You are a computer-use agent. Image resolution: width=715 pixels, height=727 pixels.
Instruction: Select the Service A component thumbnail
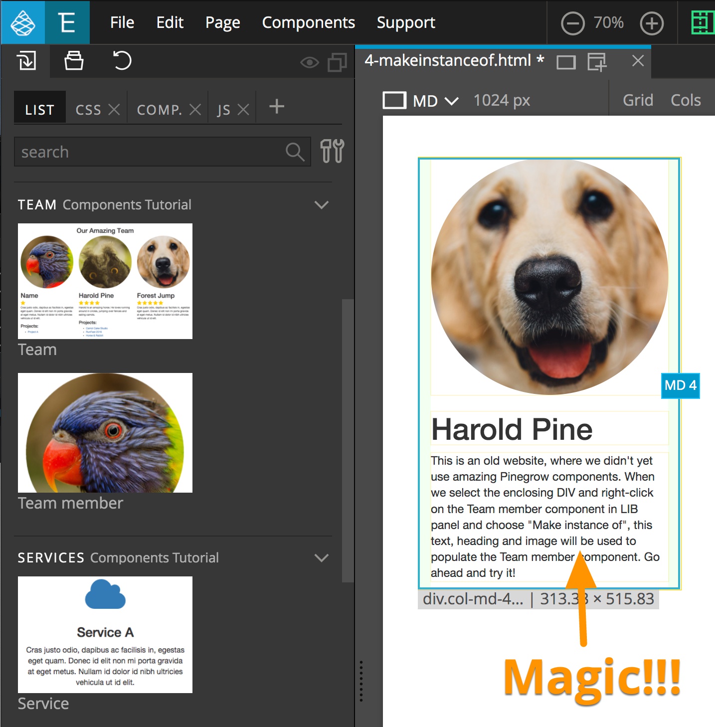tap(105, 635)
